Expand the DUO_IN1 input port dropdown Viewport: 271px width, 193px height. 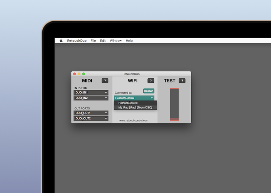tap(91, 92)
